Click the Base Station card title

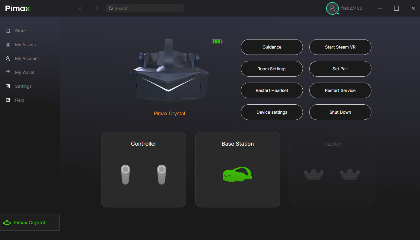tap(238, 144)
